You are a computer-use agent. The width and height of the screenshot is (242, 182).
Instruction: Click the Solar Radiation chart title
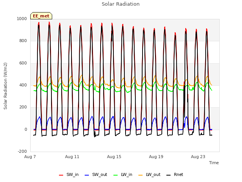[x=121, y=4]
